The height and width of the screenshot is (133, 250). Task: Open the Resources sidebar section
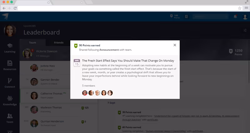(x=10, y=66)
